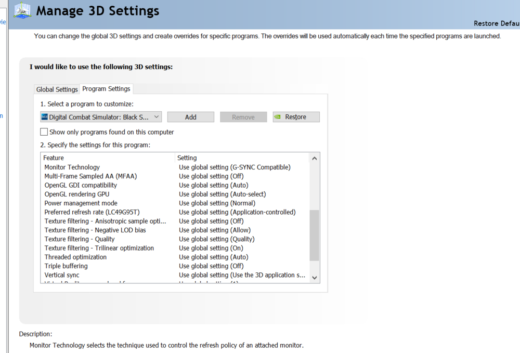Click the Threaded optimization (Auto) setting value
This screenshot has height=353, width=520.
coord(214,257)
